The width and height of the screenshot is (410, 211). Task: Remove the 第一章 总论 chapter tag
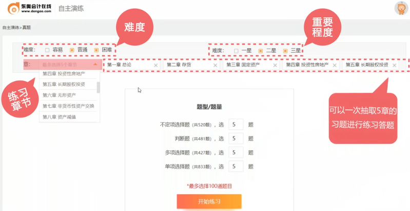[156, 65]
